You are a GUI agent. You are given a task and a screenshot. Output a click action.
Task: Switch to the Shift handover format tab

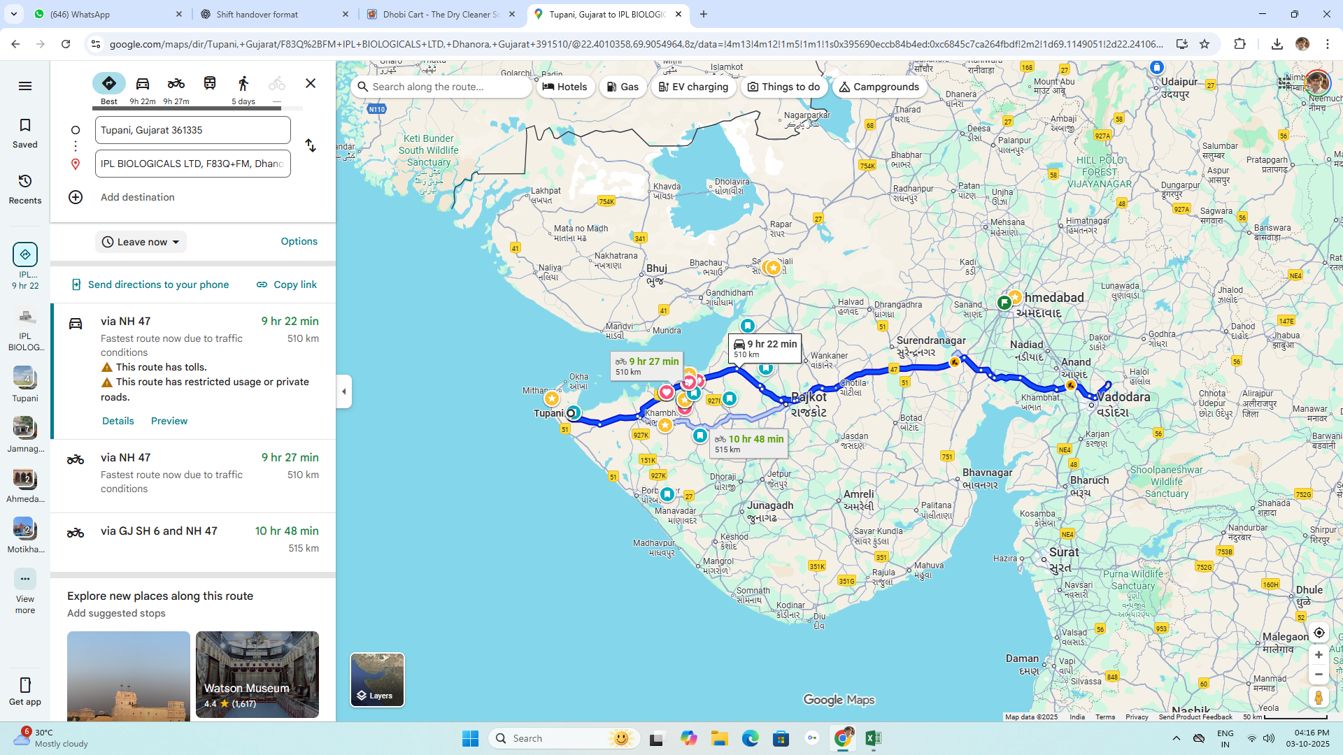pyautogui.click(x=274, y=14)
